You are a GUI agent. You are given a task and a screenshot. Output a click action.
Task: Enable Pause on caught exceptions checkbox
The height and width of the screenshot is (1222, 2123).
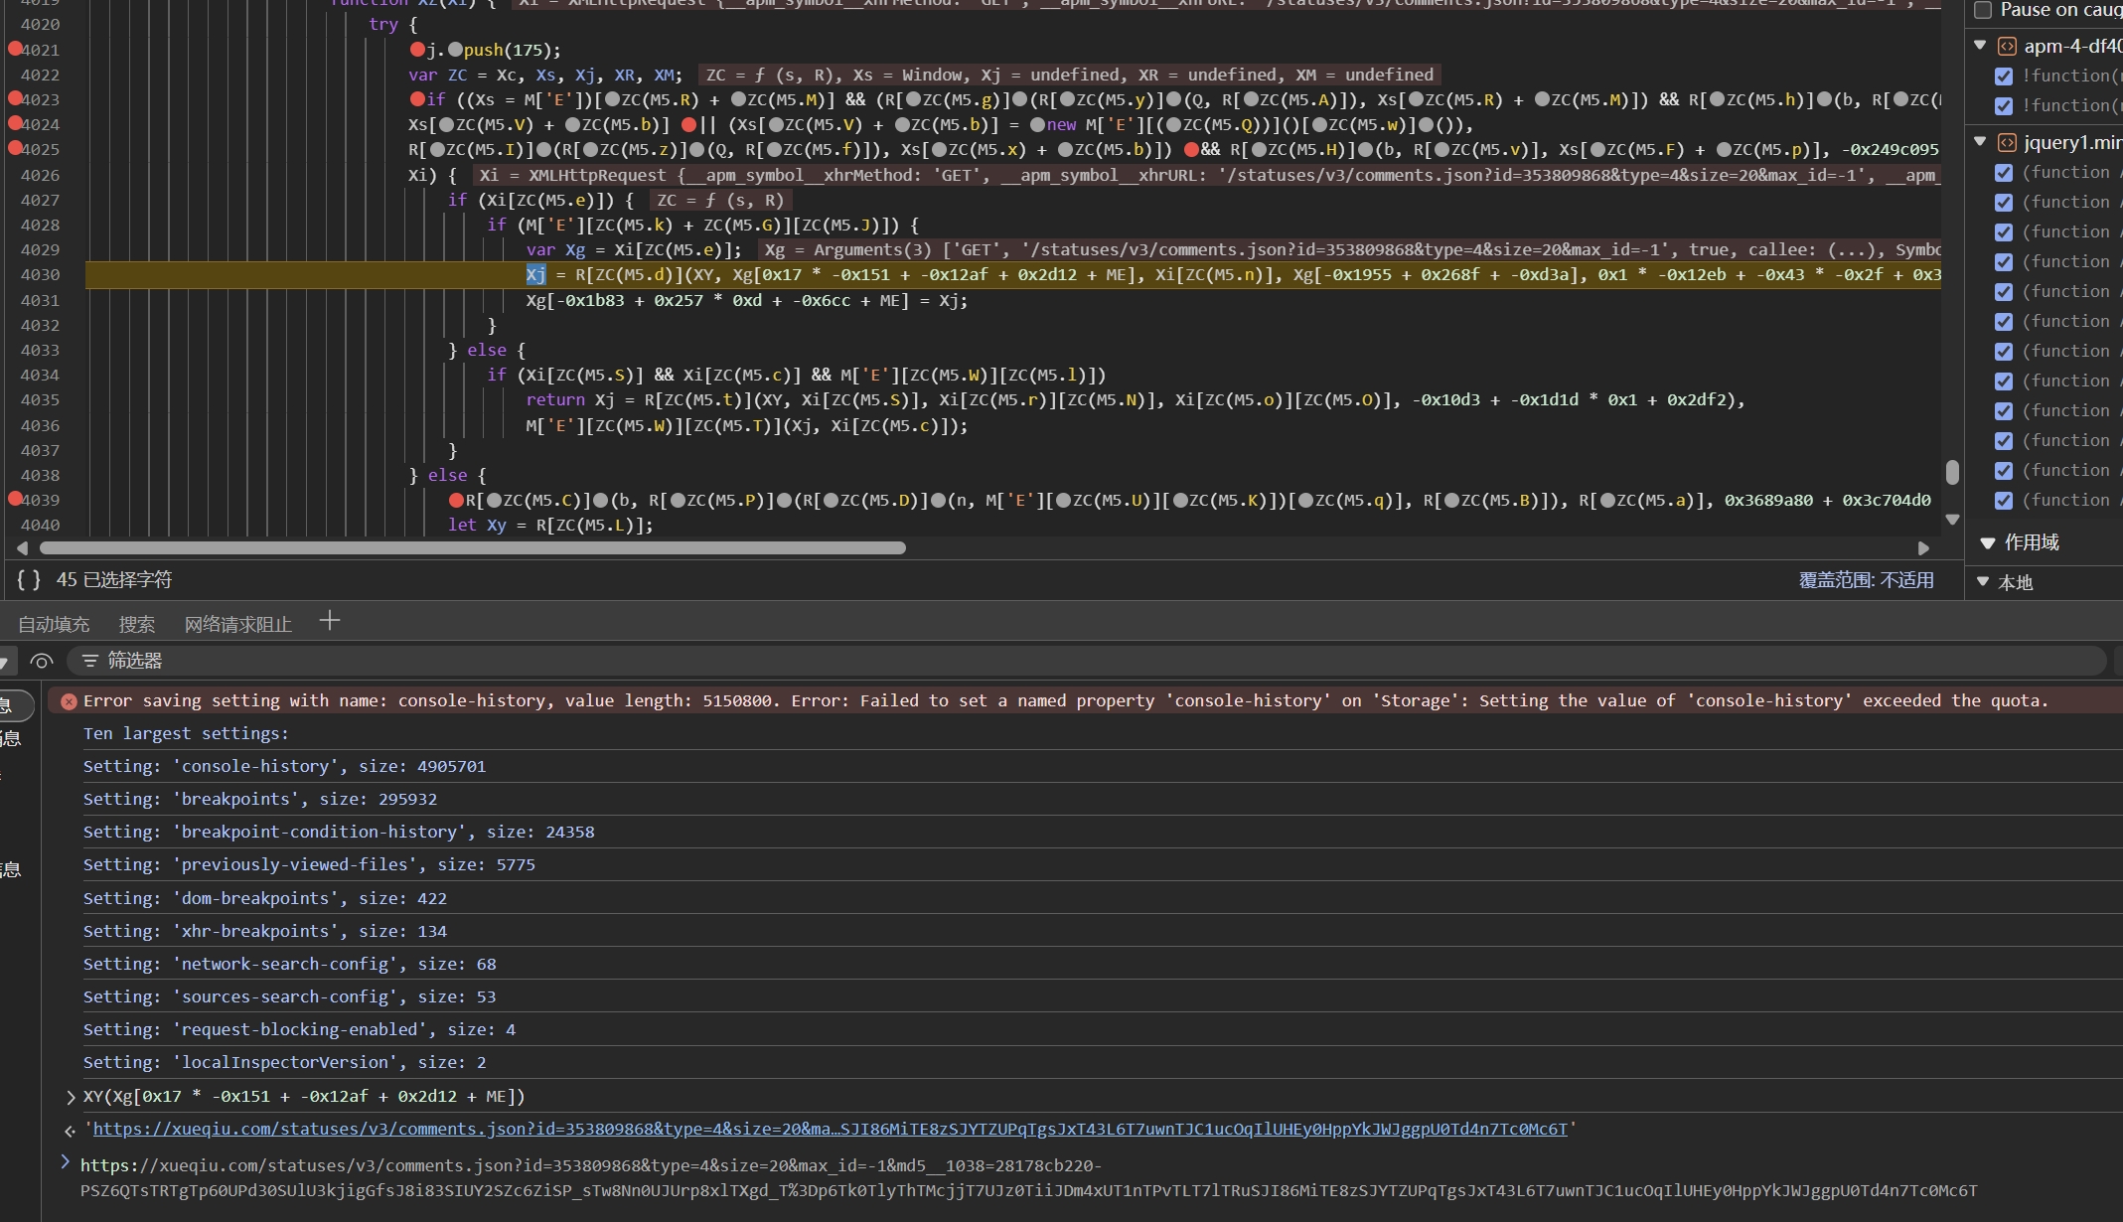[1983, 10]
